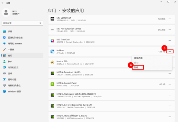Open more options for NVIDIA Broadcast

pos(170,73)
